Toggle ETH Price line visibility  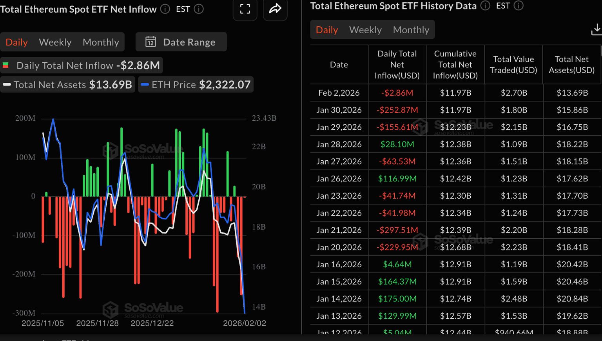[x=196, y=85]
